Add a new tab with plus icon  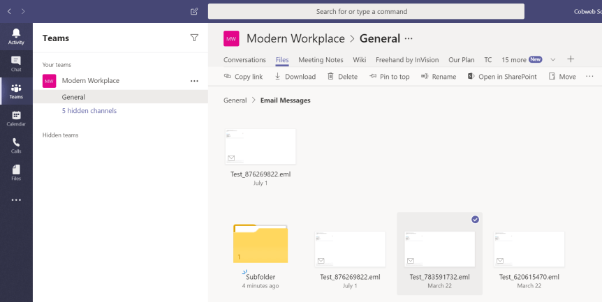tap(571, 59)
